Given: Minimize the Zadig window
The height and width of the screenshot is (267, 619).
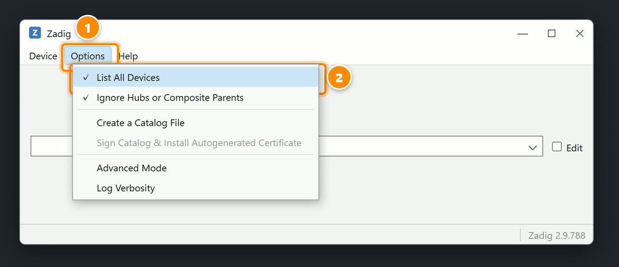Looking at the screenshot, I should point(523,33).
